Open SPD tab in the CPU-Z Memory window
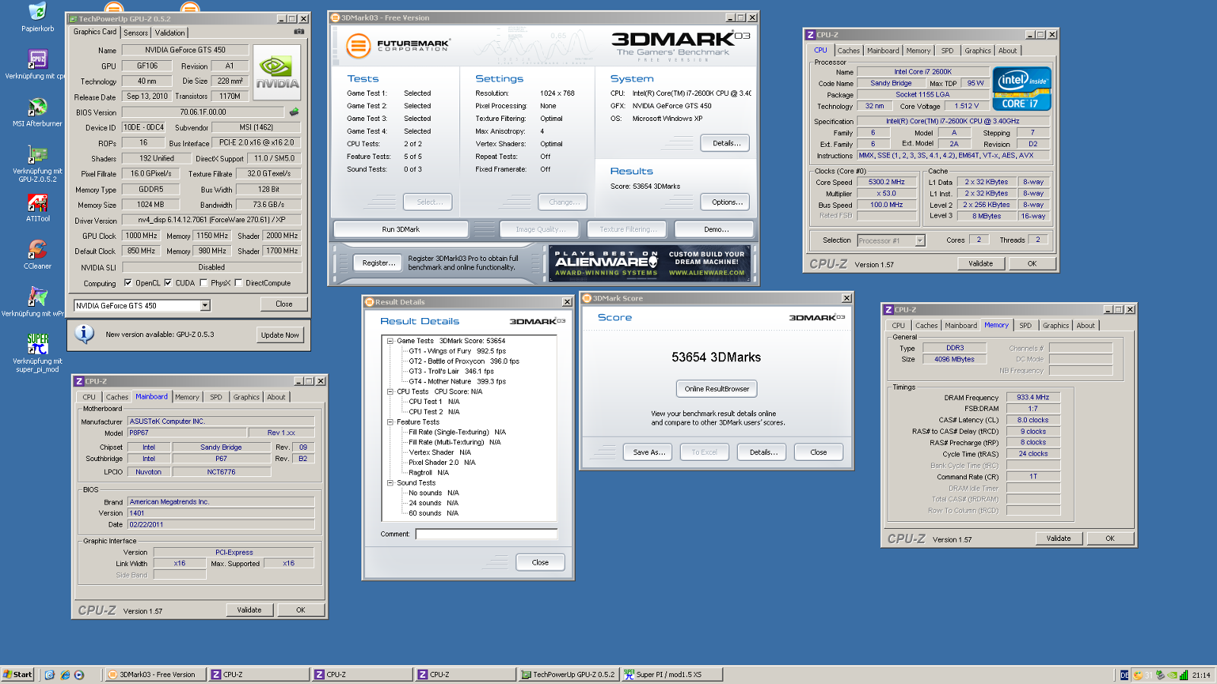The image size is (1217, 684). (x=1025, y=326)
